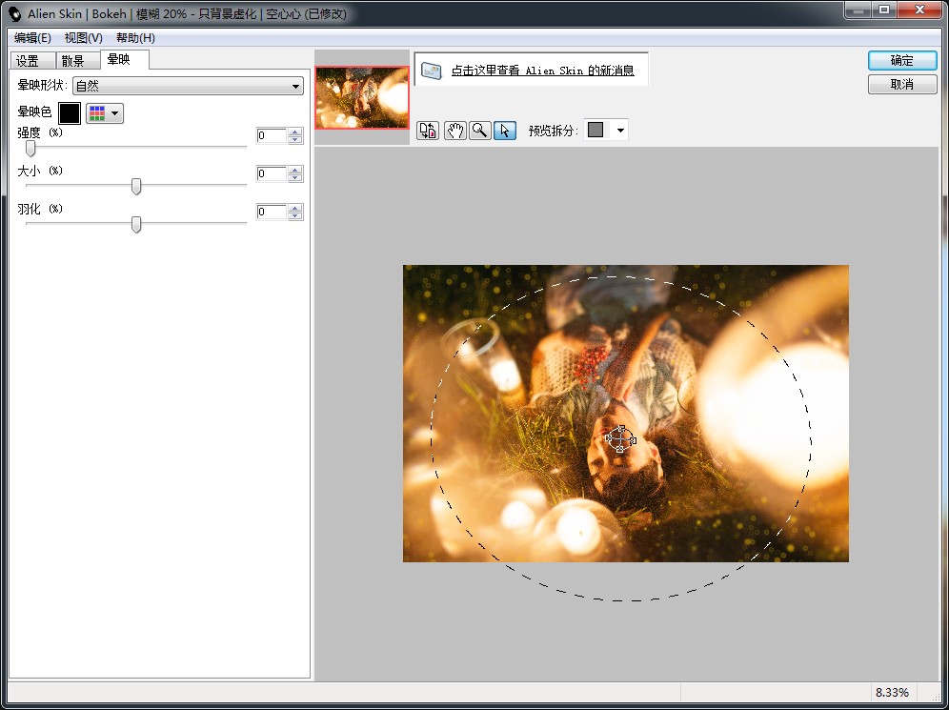Open the color palette grid picker
949x710 pixels.
105,113
